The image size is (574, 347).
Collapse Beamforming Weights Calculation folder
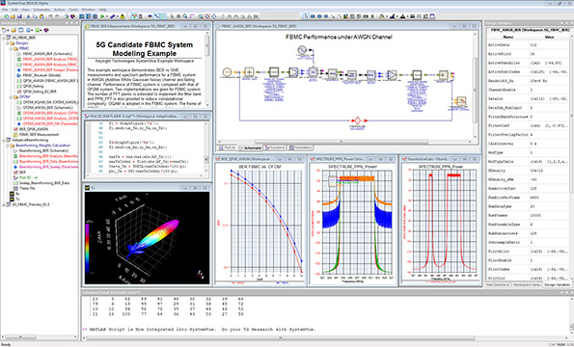click(7, 146)
